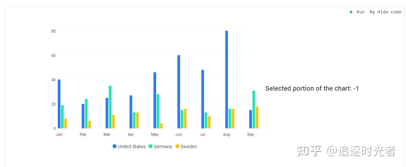Select the blue January bar
Image resolution: width=406 pixels, height=167 pixels.
point(59,104)
